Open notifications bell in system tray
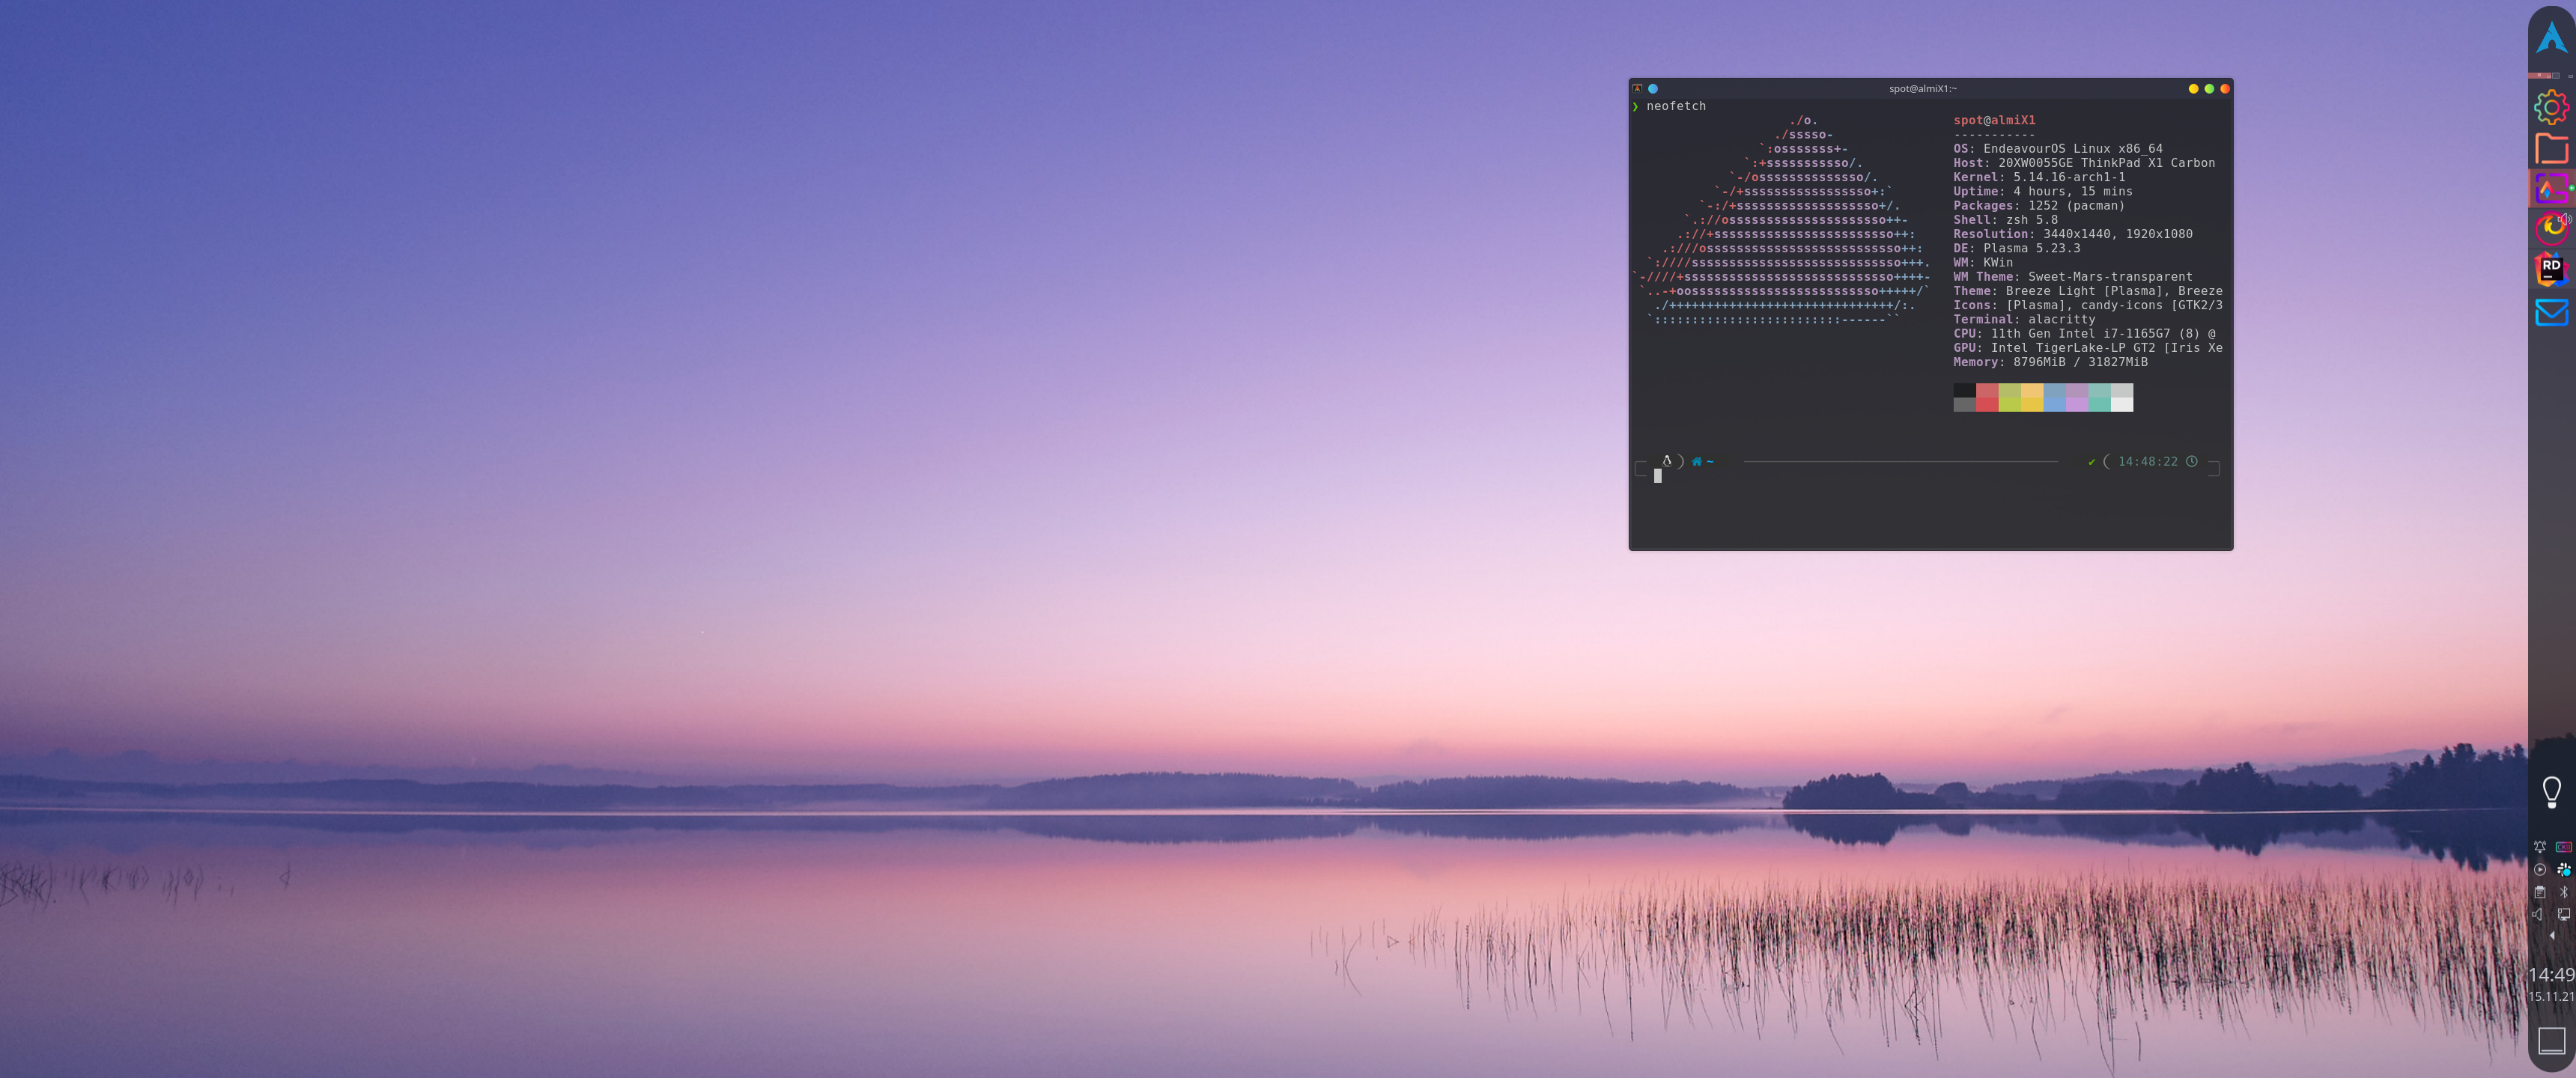 pyautogui.click(x=2539, y=847)
